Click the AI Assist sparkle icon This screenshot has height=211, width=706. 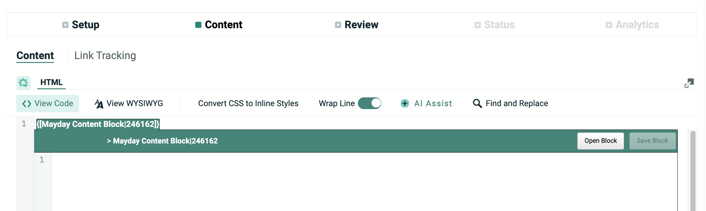click(x=405, y=104)
